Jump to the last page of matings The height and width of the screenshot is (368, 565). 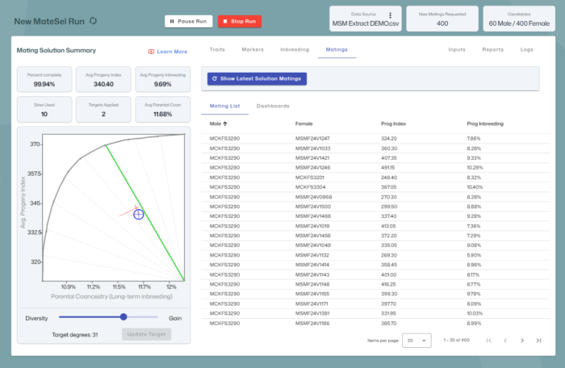[x=539, y=341]
